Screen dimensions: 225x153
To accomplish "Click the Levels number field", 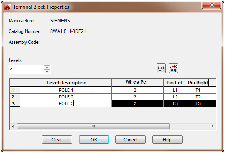I will 27,69.
